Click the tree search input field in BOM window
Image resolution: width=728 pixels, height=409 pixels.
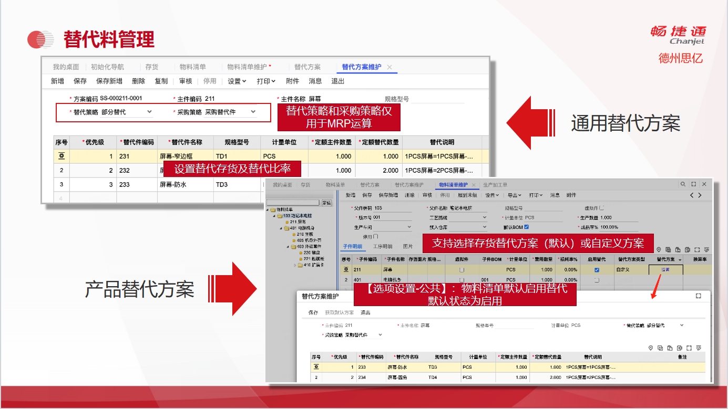pyautogui.click(x=293, y=203)
